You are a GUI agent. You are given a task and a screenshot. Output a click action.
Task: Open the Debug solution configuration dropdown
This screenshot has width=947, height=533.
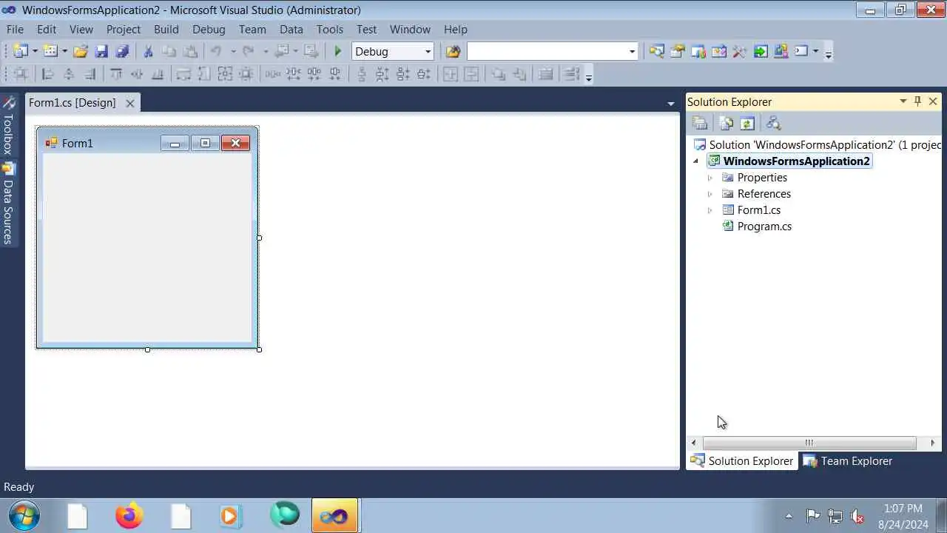[428, 51]
